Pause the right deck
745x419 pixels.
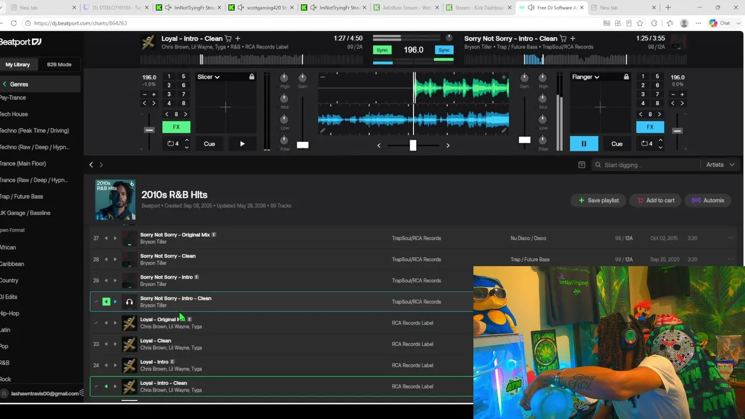[x=584, y=144]
